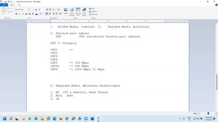
Task: Insert a Paint drawing
Action: coord(72,12)
